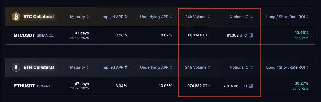Sort BTC table by Maturity arrows
The image size is (321, 102).
(87, 17)
